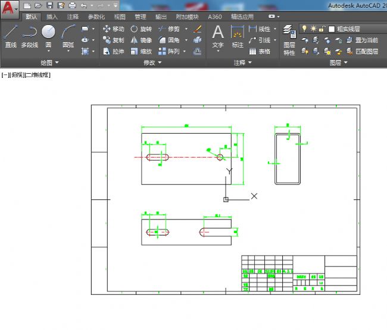Toggle layer on/off lightbulb icon
Image resolution: width=387 pixels, height=330 pixels.
pos(304,29)
